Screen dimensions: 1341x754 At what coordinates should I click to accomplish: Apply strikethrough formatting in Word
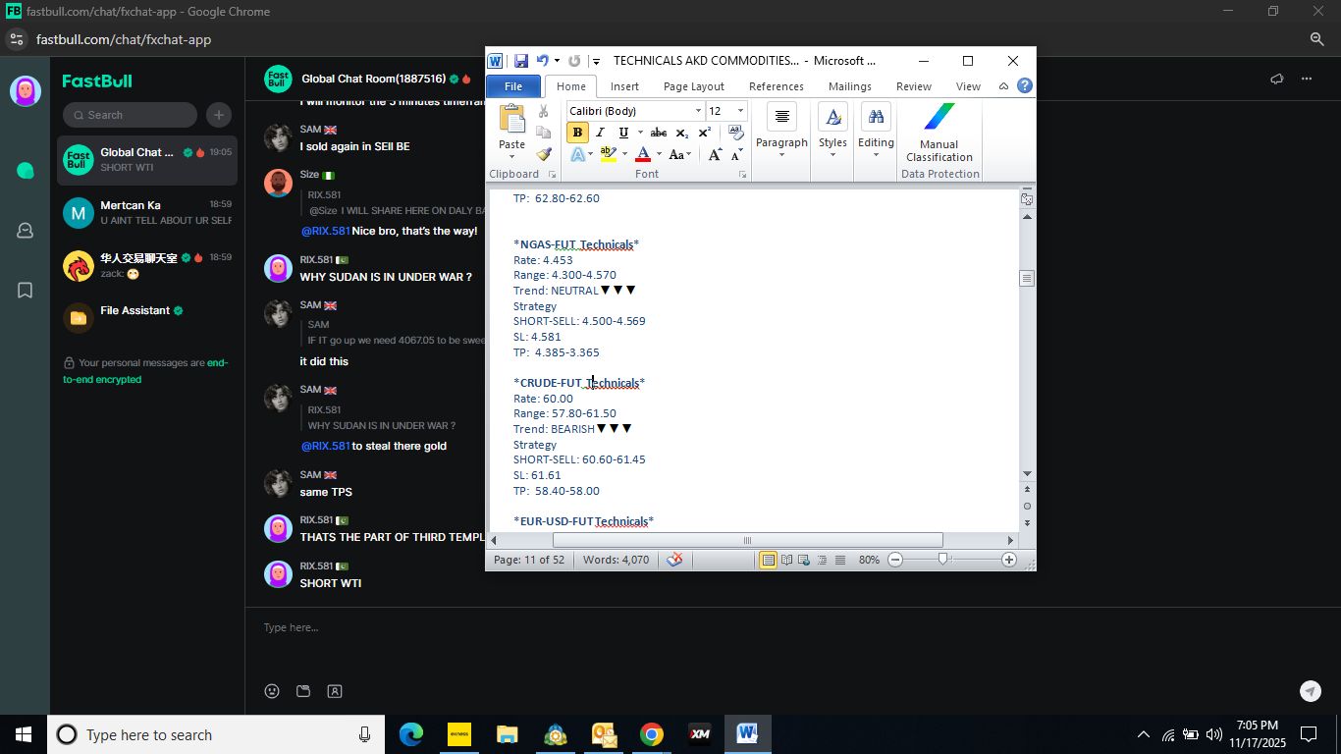pos(659,133)
